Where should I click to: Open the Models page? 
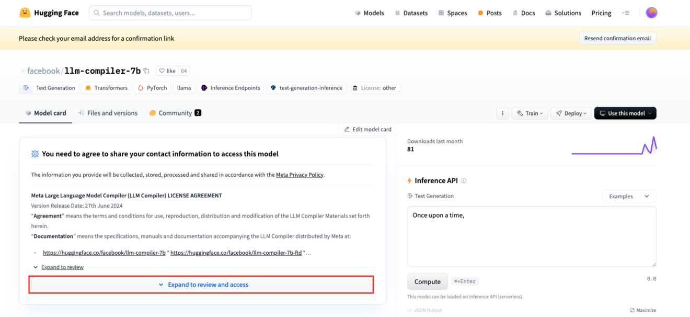(x=369, y=13)
